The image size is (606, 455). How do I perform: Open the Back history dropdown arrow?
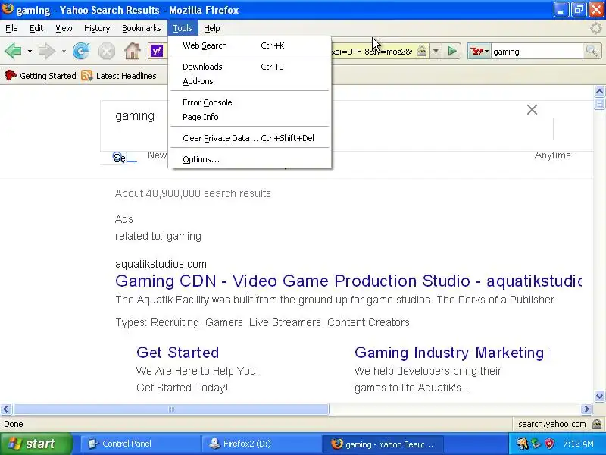(x=30, y=51)
